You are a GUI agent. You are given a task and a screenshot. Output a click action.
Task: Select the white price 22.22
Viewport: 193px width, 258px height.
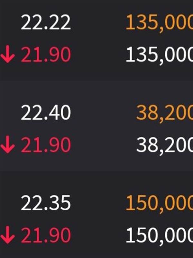46,23
